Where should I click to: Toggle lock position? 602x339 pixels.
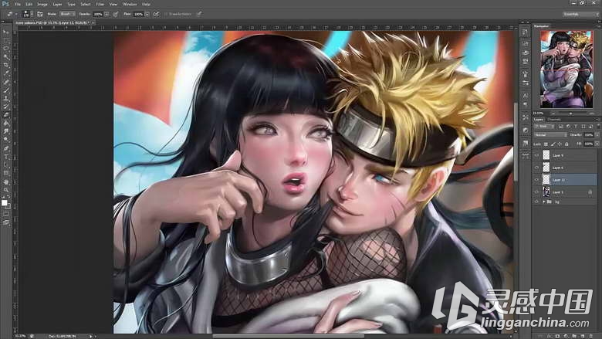[x=560, y=144]
